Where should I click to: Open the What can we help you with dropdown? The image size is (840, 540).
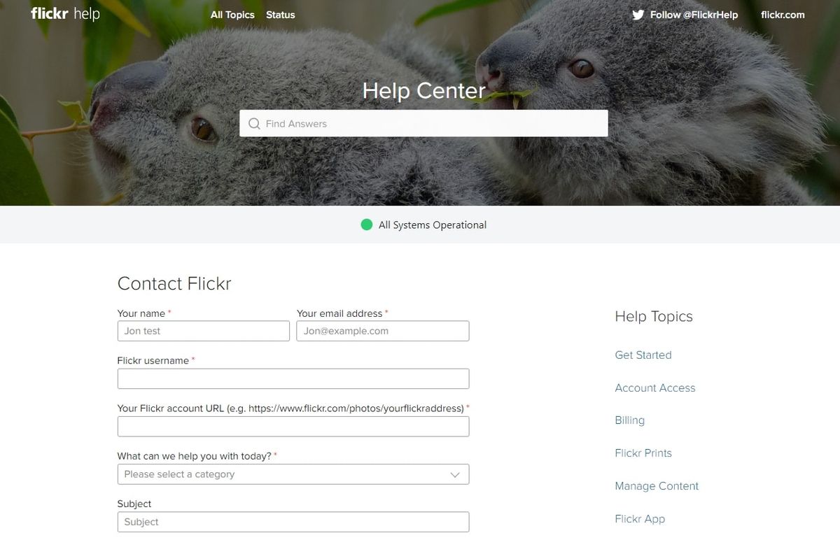point(293,474)
